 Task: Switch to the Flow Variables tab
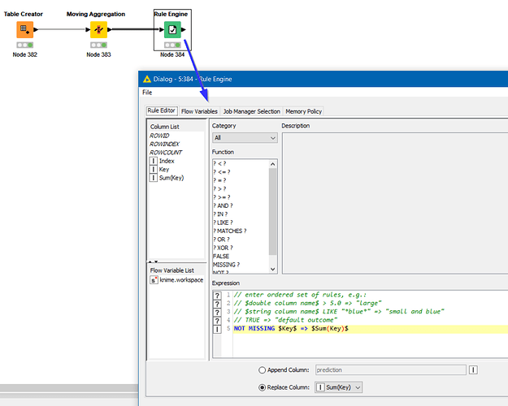click(x=199, y=111)
